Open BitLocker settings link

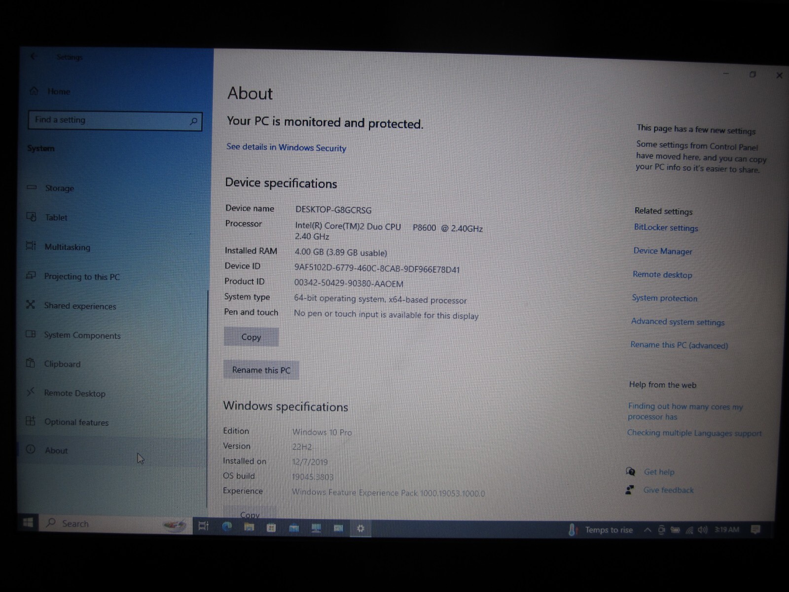click(x=666, y=227)
